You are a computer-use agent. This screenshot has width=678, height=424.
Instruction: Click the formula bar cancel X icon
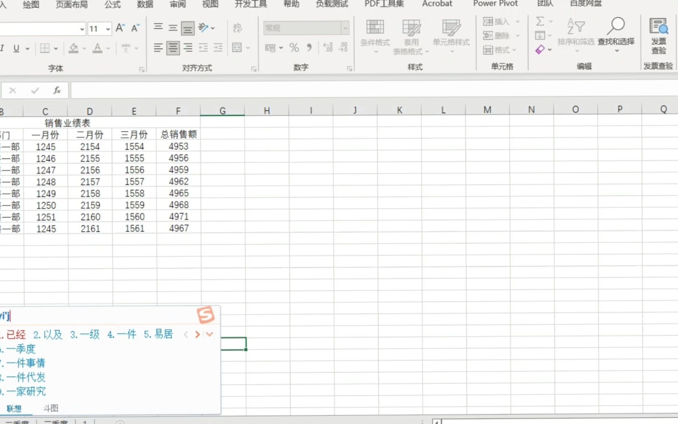pyautogui.click(x=13, y=91)
